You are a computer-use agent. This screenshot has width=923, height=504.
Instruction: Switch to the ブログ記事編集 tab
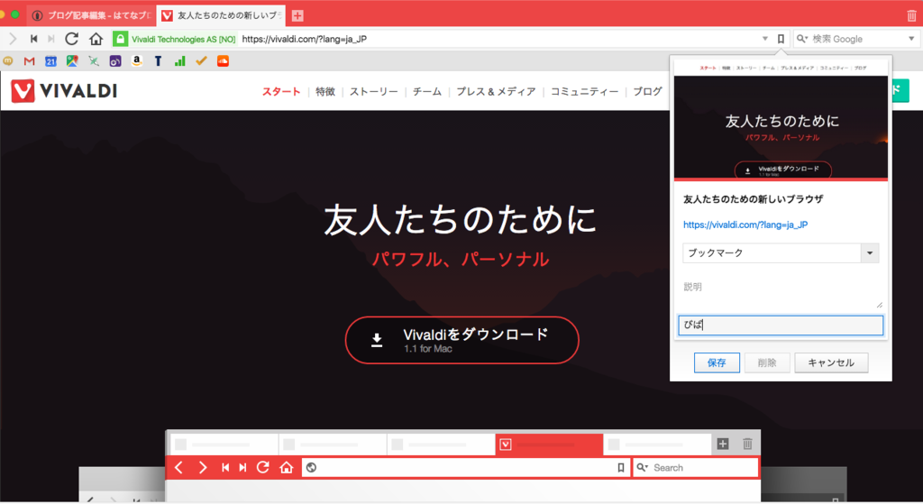coord(91,16)
